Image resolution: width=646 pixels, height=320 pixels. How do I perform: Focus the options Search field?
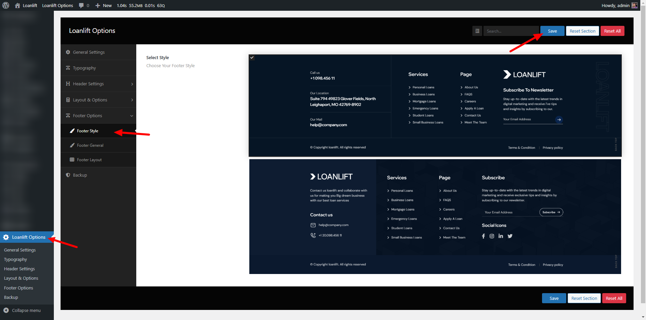pyautogui.click(x=511, y=31)
